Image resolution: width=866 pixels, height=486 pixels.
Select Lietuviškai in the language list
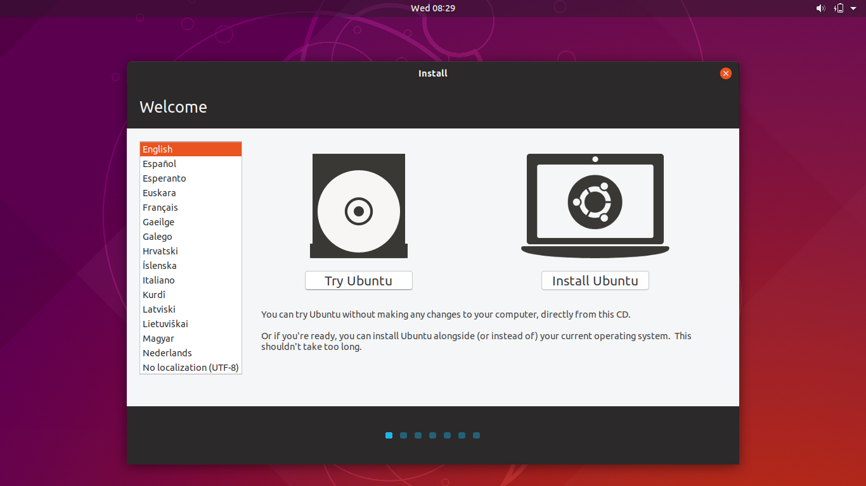(191, 324)
